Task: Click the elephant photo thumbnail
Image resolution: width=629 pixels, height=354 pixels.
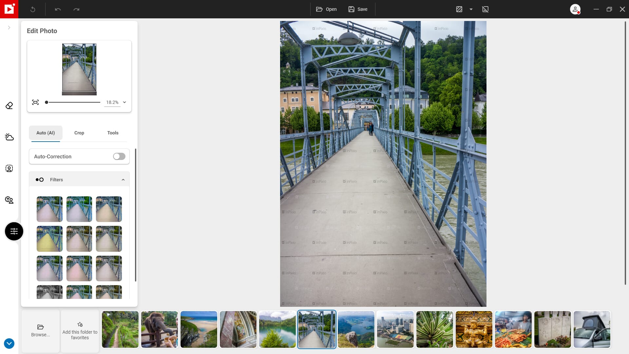Action: click(160, 329)
